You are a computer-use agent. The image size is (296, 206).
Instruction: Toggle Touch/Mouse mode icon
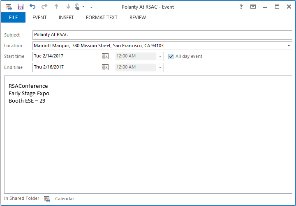pos(77,7)
